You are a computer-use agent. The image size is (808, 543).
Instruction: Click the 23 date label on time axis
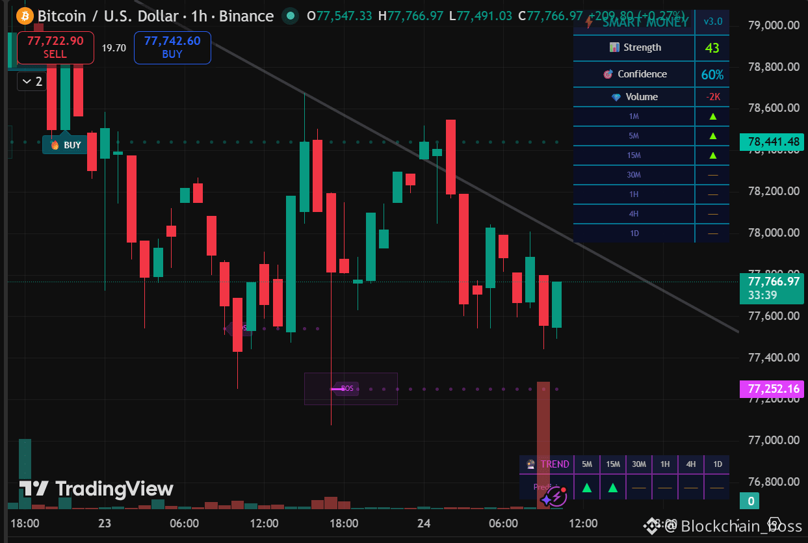[105, 523]
